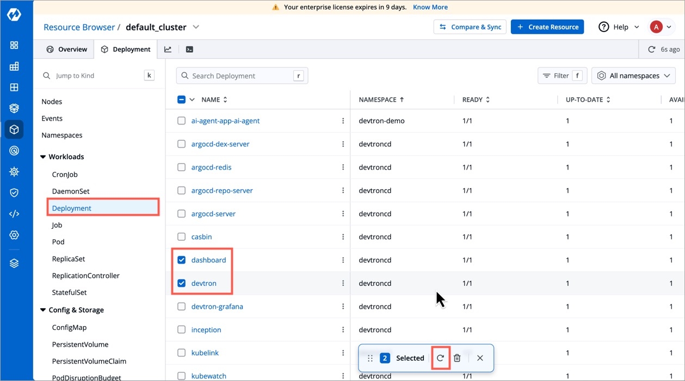The width and height of the screenshot is (685, 381).
Task: Expand the default_cluster selector chevron
Action: [196, 27]
